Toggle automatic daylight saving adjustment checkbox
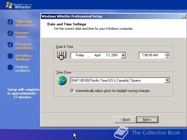Screen dimensions: 187x140 pos(72,91)
